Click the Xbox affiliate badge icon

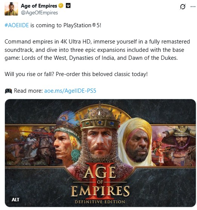(68, 6)
